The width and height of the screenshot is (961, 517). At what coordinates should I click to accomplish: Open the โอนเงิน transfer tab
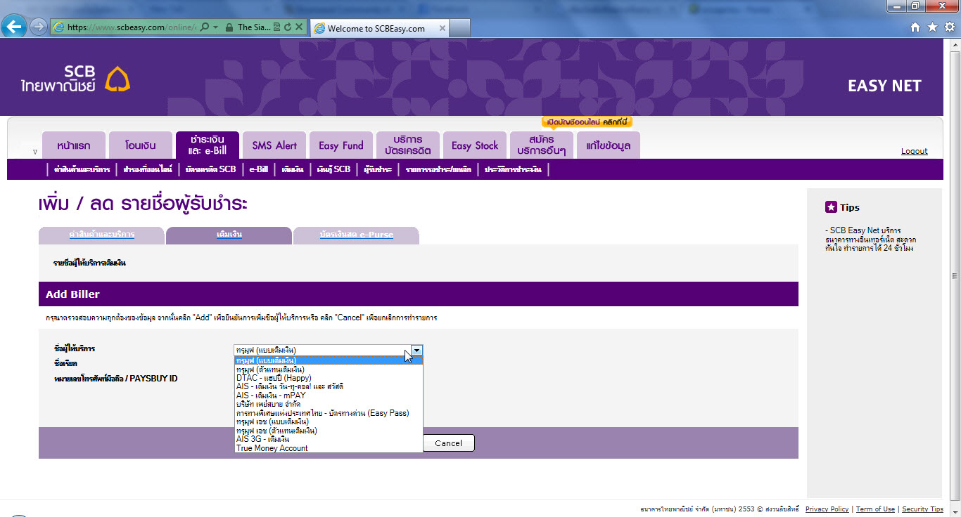pyautogui.click(x=141, y=145)
